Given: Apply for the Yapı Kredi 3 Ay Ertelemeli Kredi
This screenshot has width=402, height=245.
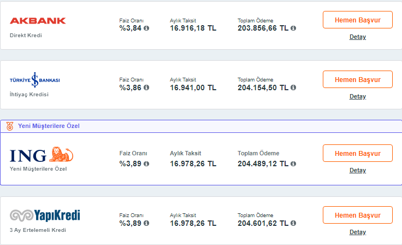Looking at the screenshot, I should click(358, 215).
